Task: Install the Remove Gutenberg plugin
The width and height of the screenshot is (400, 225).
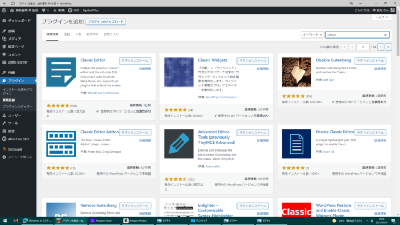Action: pos(135,206)
